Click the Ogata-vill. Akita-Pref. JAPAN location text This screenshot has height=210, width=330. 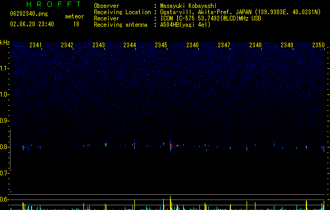(240, 12)
